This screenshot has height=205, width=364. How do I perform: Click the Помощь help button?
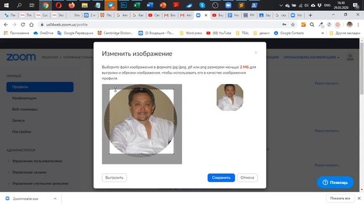[335, 182]
